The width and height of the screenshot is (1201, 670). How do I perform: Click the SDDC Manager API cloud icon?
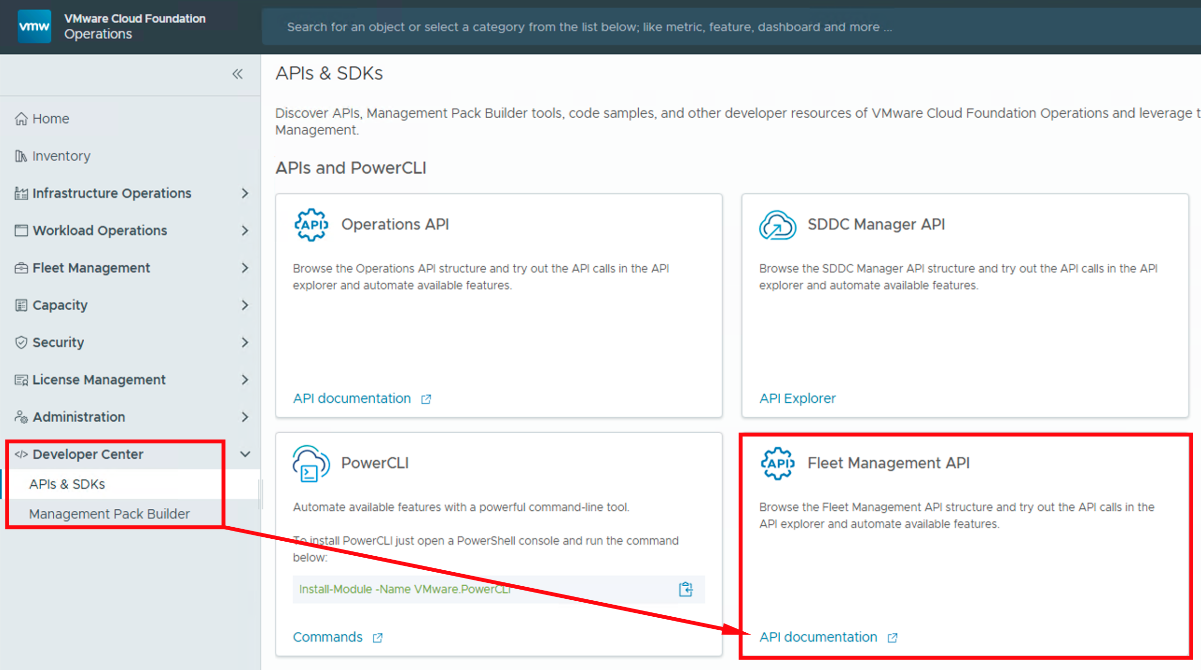tap(777, 225)
